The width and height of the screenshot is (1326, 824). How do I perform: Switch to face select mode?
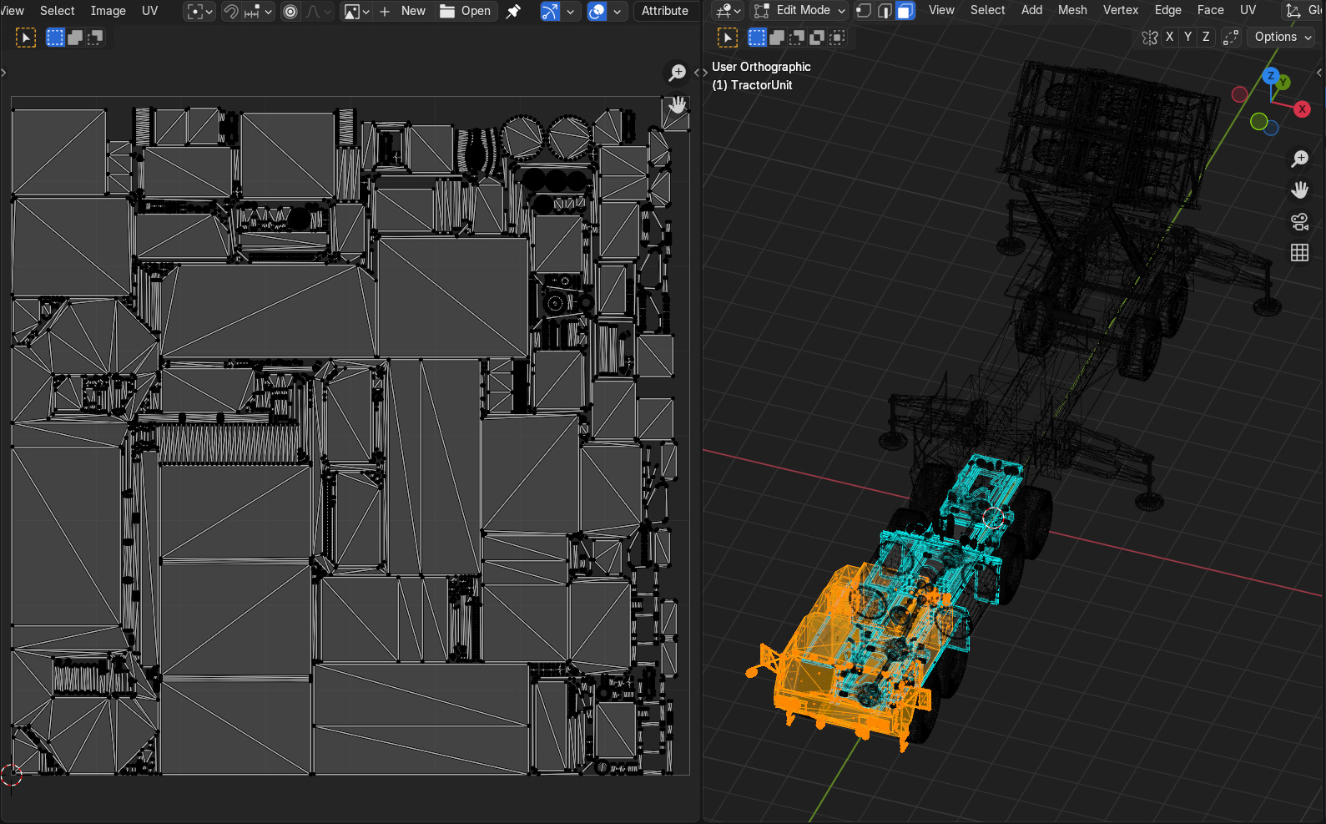pyautogui.click(x=905, y=10)
